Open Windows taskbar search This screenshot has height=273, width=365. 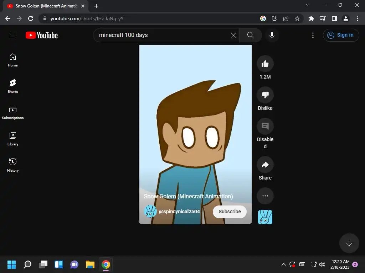[27, 264]
